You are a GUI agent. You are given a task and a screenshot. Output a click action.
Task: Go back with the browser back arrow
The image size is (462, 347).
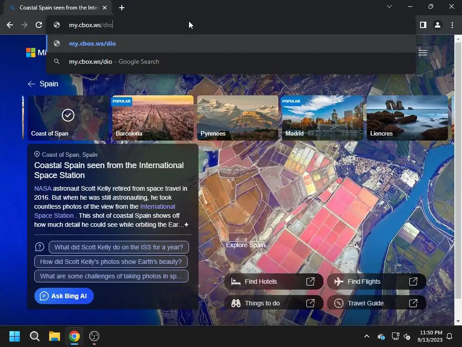10,25
